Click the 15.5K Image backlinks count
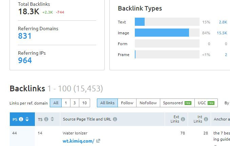The width and height of the screenshot is (230, 146). [x=222, y=33]
